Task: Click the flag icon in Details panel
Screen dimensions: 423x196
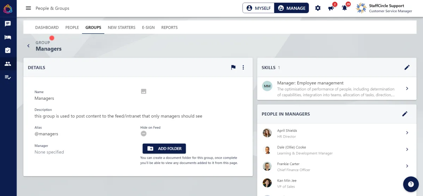Action: click(x=233, y=67)
